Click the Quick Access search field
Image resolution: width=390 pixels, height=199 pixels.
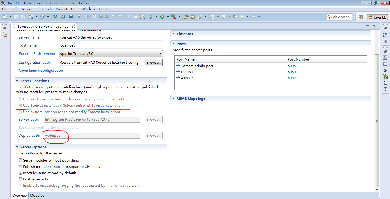339,17
